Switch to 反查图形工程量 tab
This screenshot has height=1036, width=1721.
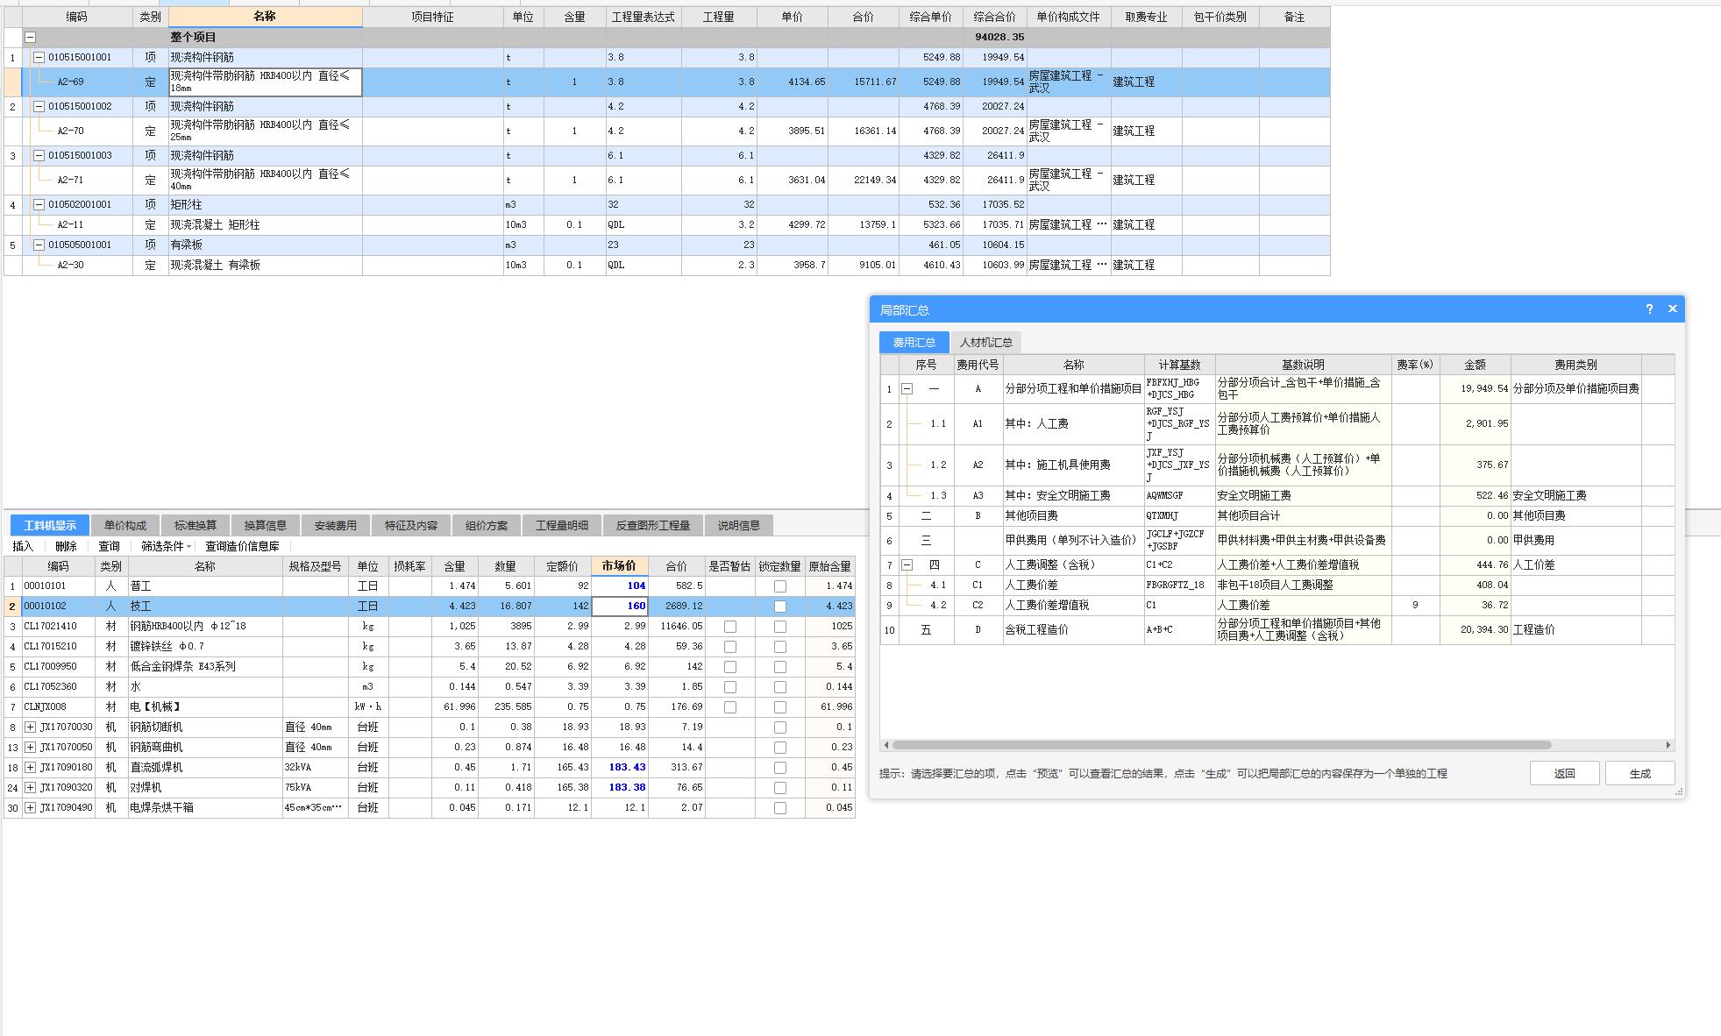(x=653, y=525)
